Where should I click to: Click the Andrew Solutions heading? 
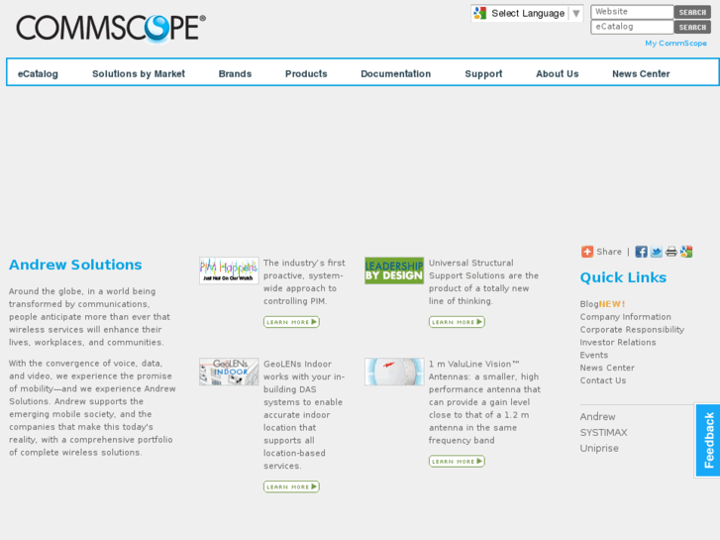point(75,265)
